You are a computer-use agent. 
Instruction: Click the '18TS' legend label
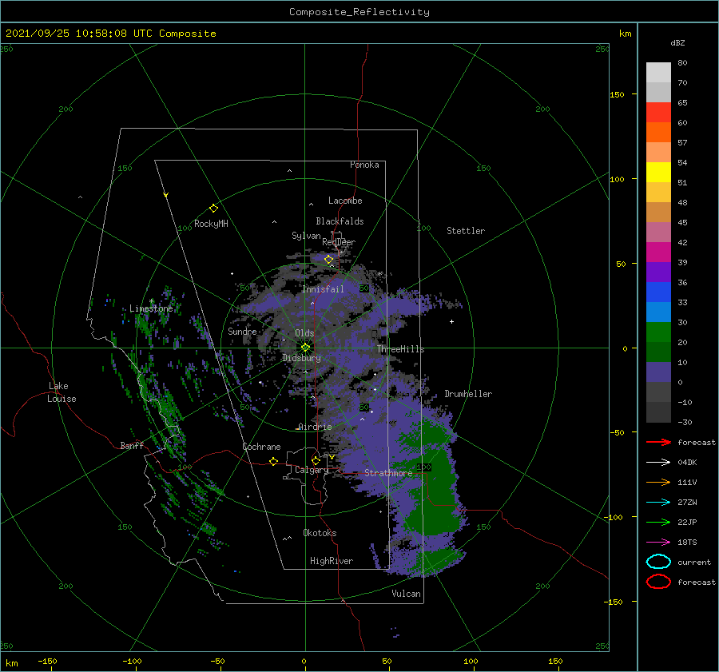coord(687,543)
